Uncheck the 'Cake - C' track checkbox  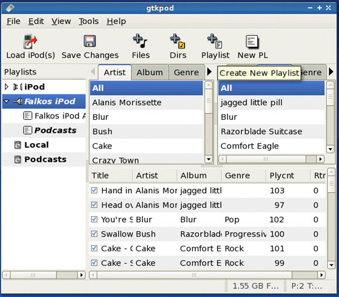click(94, 248)
